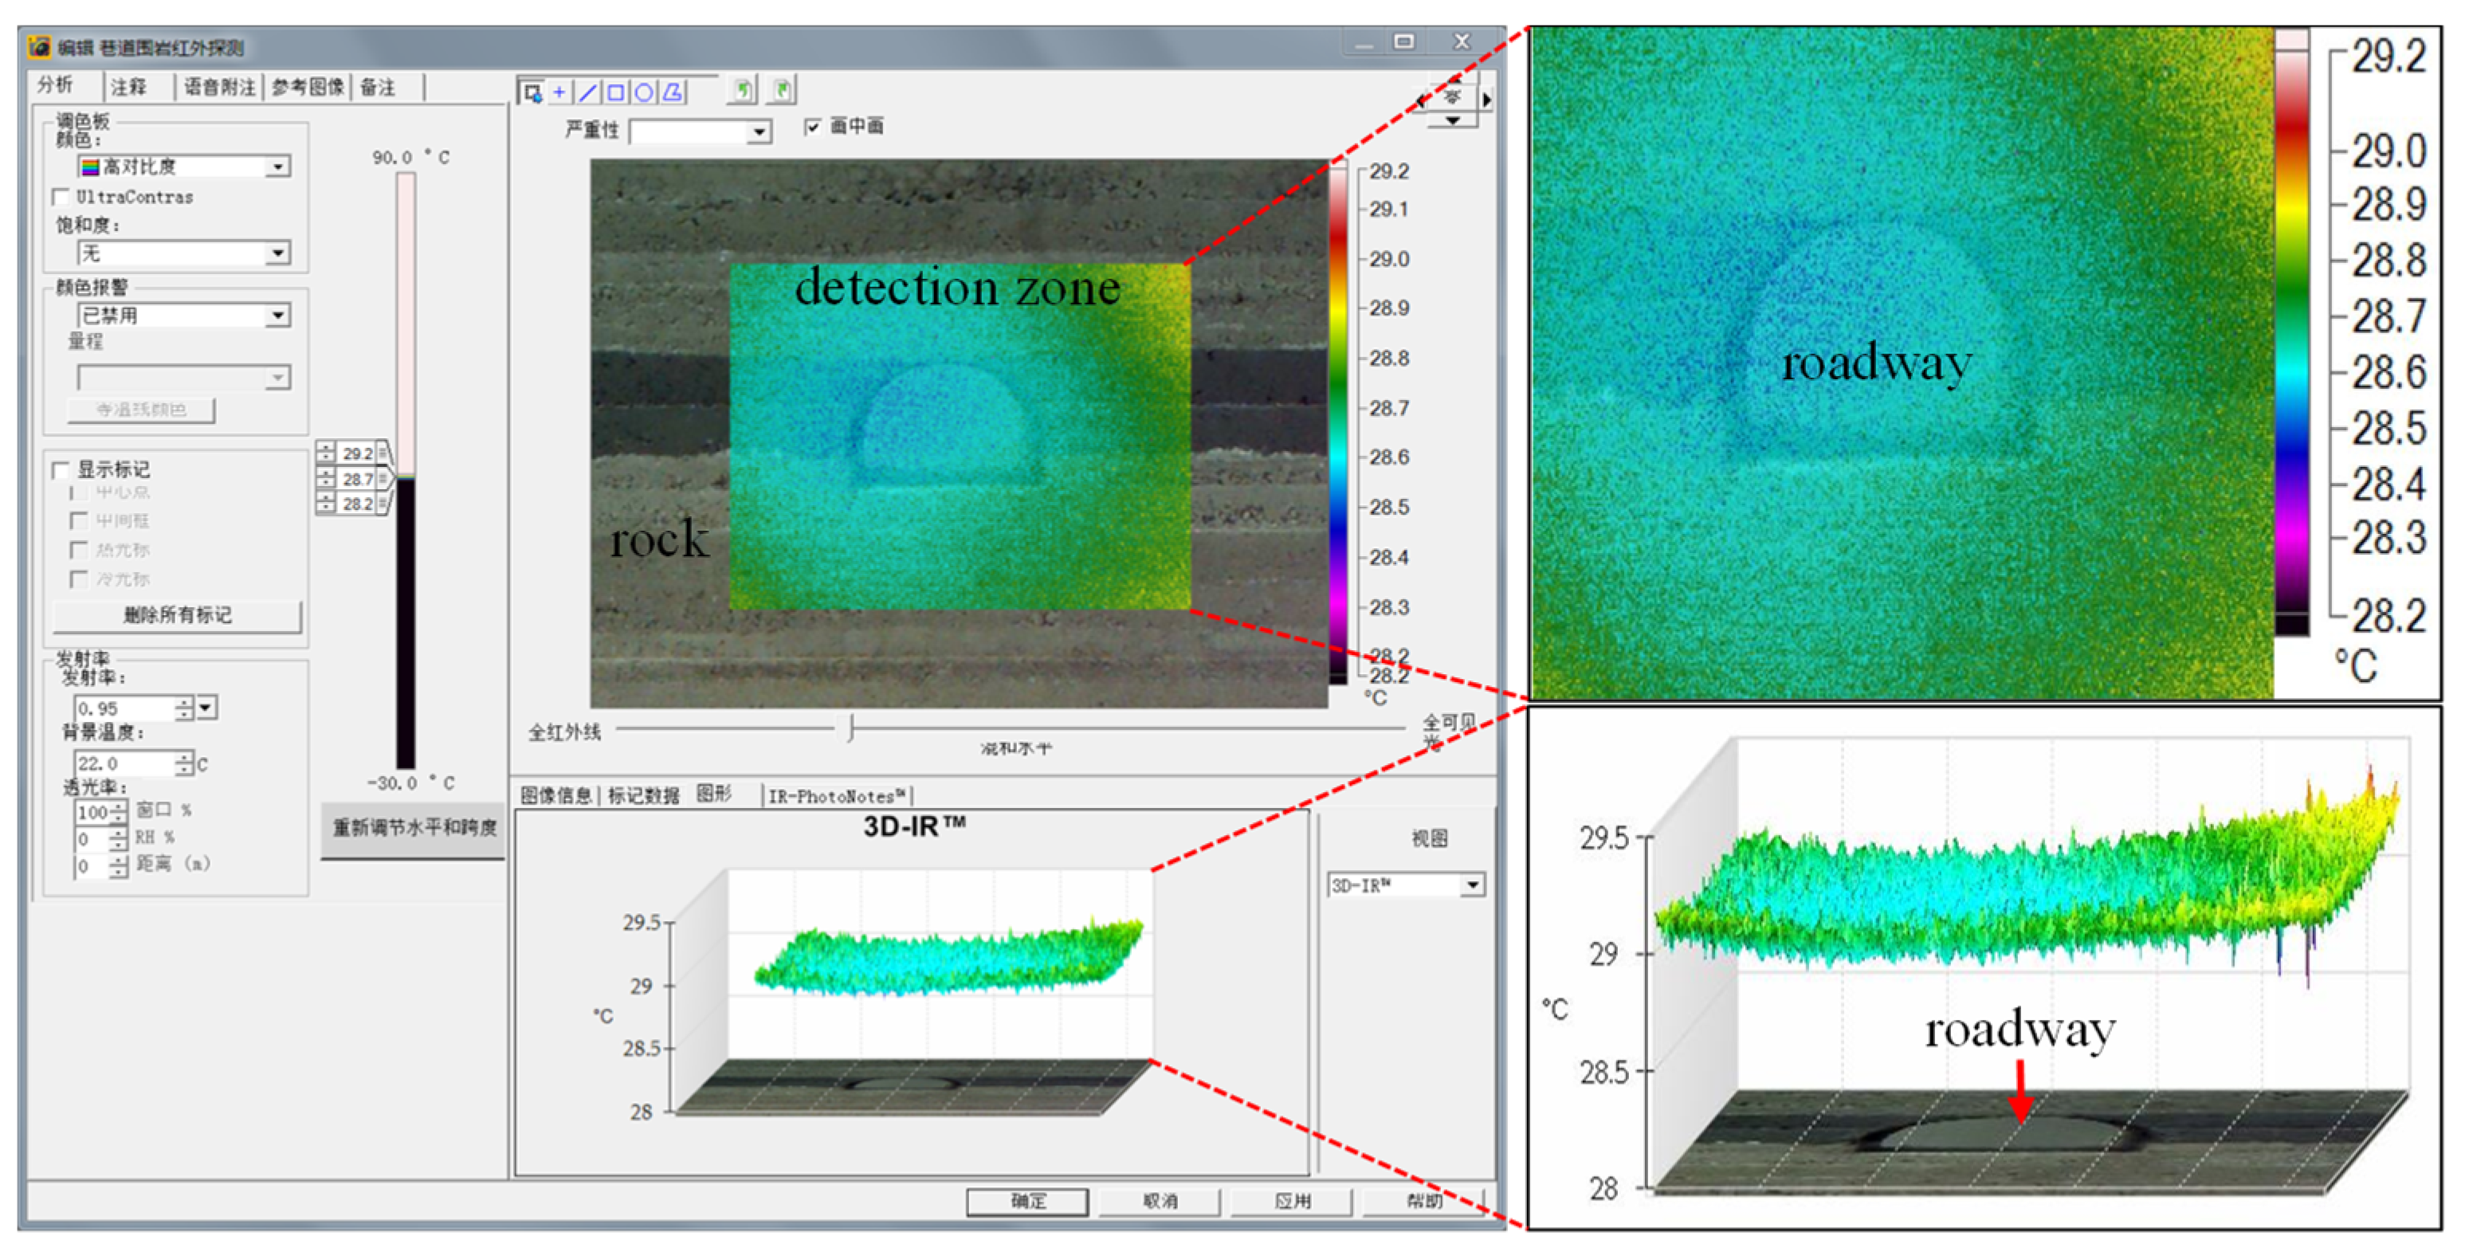Select the rectangle marker tool
Viewport: 2465px width, 1259px height.
coord(616,92)
